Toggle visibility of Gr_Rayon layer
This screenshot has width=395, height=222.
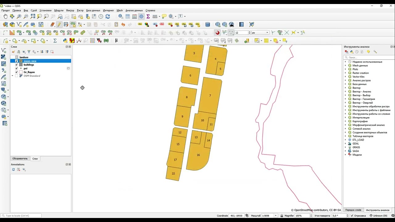(x=17, y=72)
